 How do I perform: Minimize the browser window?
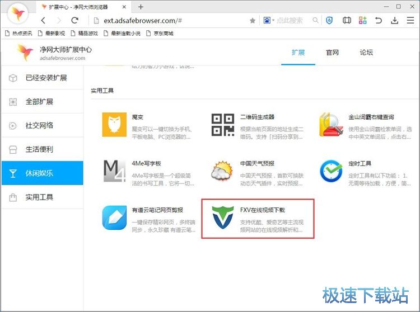click(x=386, y=7)
